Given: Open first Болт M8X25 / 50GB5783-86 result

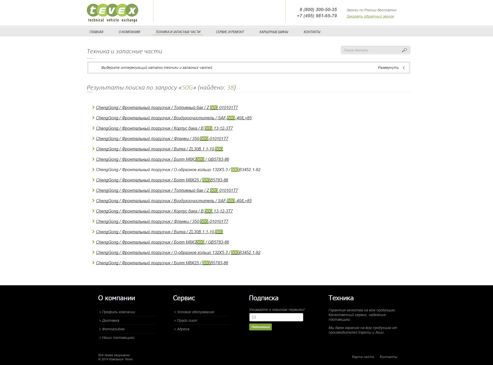Looking at the screenshot, I should point(162,180).
